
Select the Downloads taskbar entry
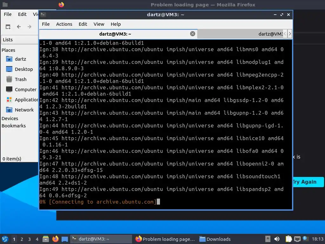[215, 239]
